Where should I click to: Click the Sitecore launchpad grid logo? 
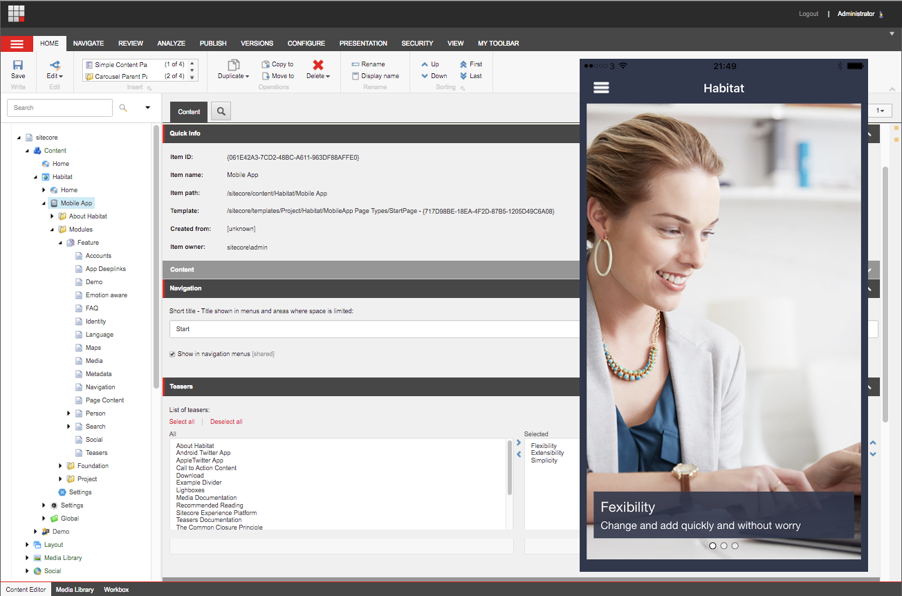pyautogui.click(x=17, y=14)
